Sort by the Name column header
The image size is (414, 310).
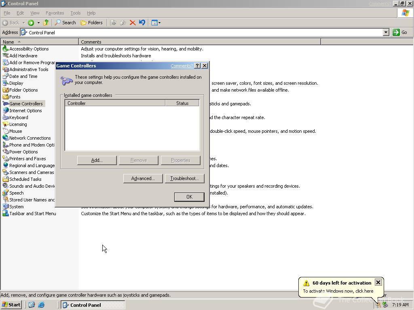tap(40, 42)
